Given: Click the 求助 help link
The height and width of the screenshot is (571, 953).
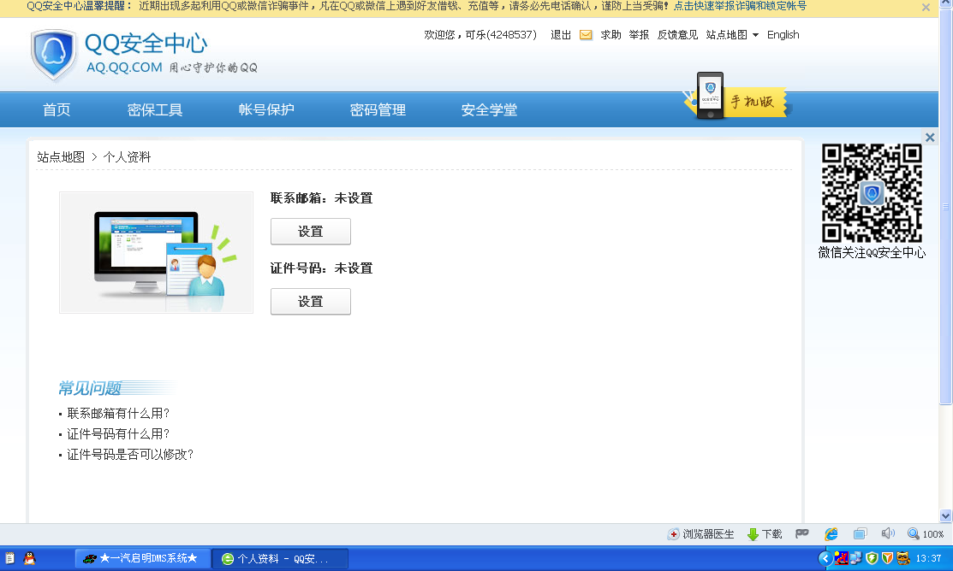Looking at the screenshot, I should (x=611, y=34).
